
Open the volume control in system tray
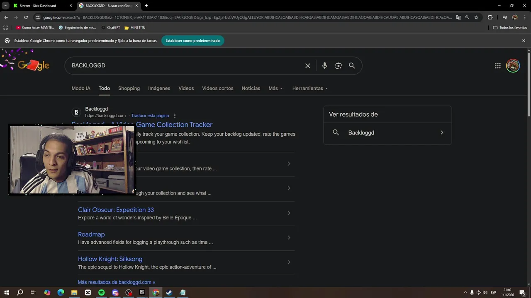click(485, 293)
